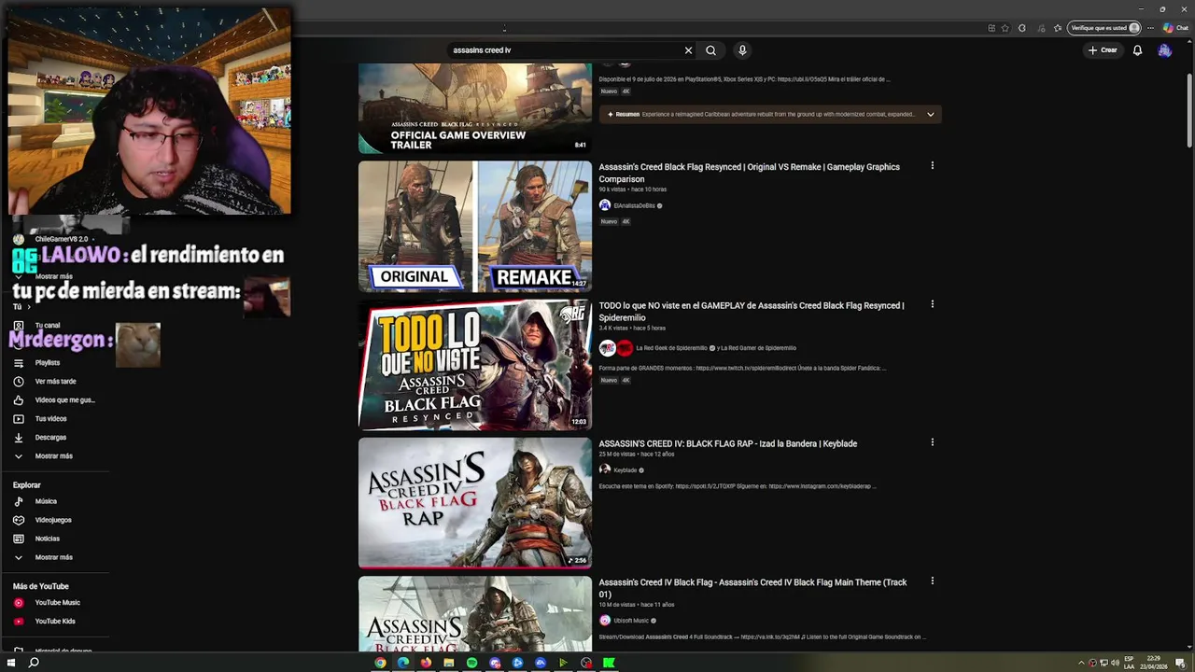This screenshot has width=1195, height=672.
Task: Open browser favorites list icon
Action: tap(1058, 28)
